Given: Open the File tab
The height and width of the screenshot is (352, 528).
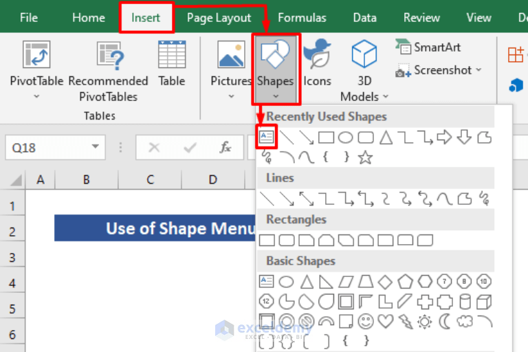Looking at the screenshot, I should (x=29, y=17).
